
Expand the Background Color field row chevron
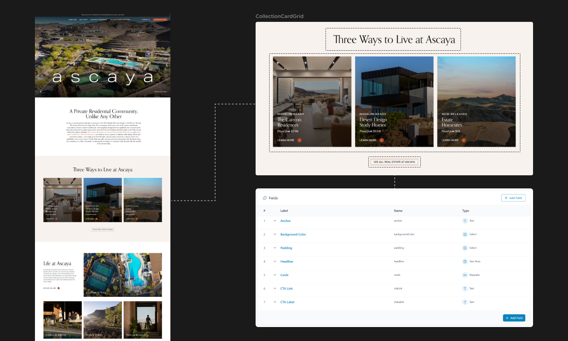[275, 234]
